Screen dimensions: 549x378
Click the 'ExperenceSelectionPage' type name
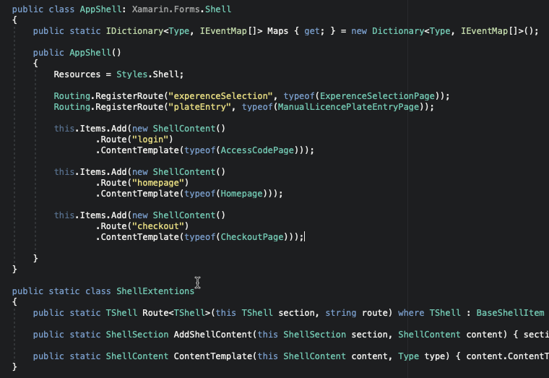coord(377,96)
